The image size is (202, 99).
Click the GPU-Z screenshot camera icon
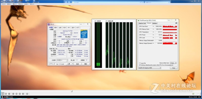tap(176, 23)
